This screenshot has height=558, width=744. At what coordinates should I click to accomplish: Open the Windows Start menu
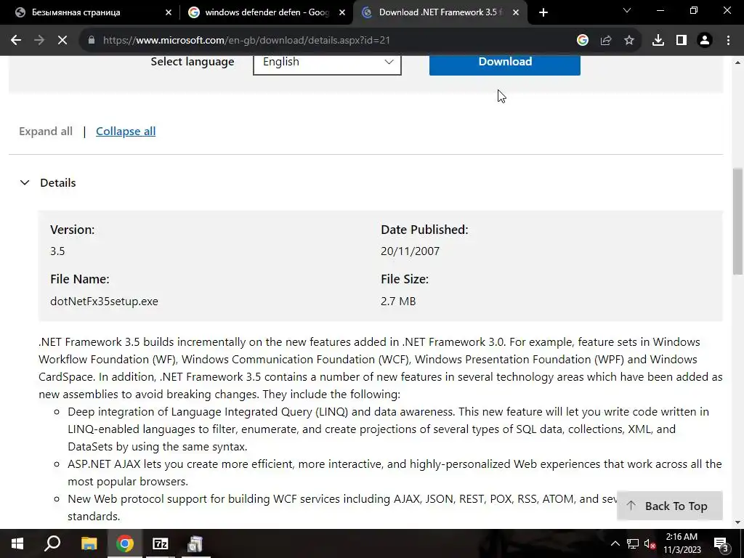(x=17, y=543)
